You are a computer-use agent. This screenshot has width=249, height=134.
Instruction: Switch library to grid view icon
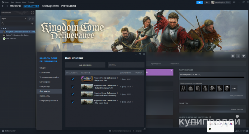click(x=32, y=13)
